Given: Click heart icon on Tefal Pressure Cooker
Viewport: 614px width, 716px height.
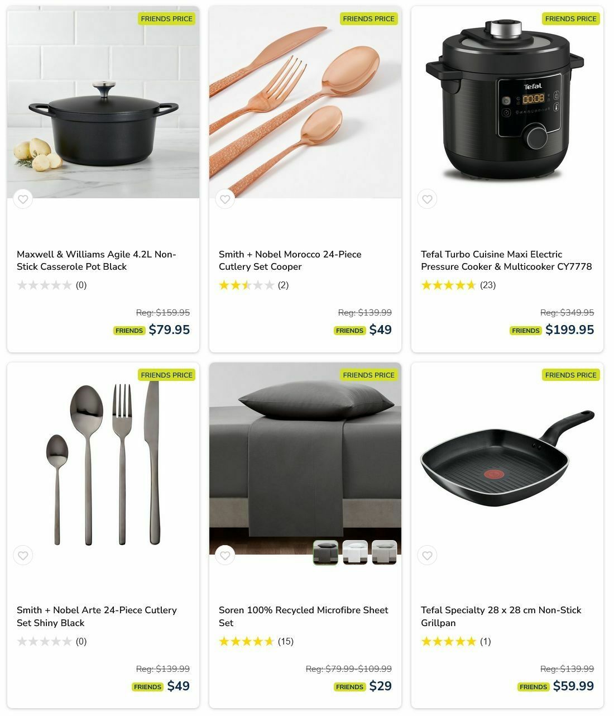Looking at the screenshot, I should (427, 199).
